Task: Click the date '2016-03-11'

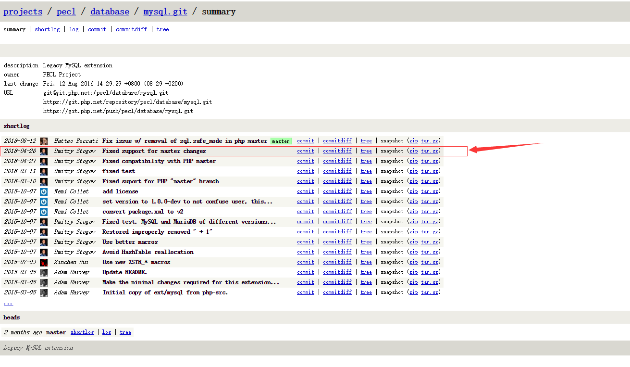Action: pyautogui.click(x=20, y=171)
